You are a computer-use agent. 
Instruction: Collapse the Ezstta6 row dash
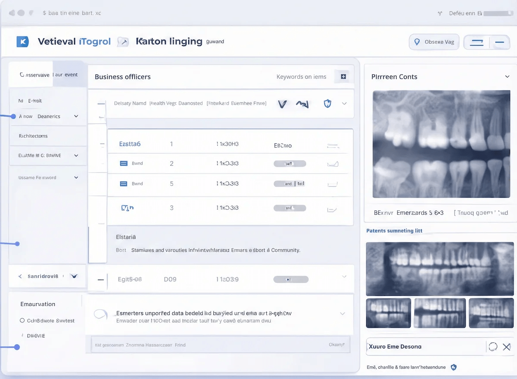click(102, 144)
